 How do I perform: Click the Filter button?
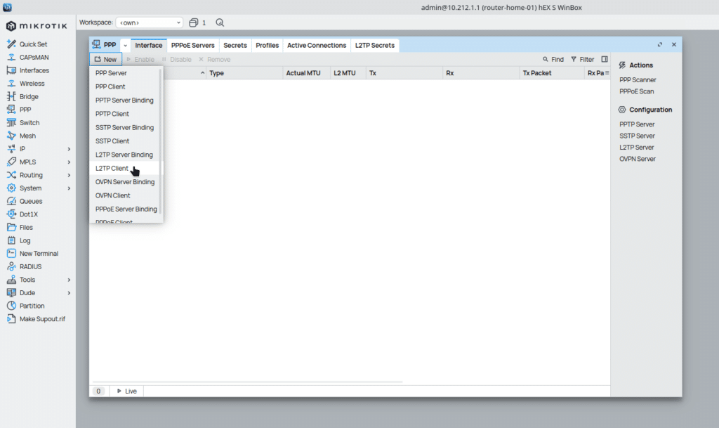[582, 59]
